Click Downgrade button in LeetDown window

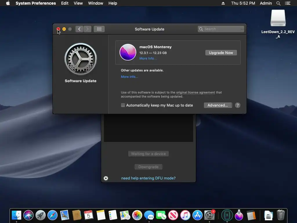pyautogui.click(x=148, y=167)
